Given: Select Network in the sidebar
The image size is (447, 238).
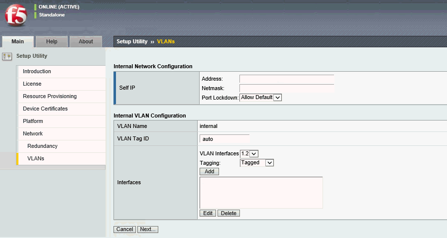Looking at the screenshot, I should pyautogui.click(x=33, y=133).
